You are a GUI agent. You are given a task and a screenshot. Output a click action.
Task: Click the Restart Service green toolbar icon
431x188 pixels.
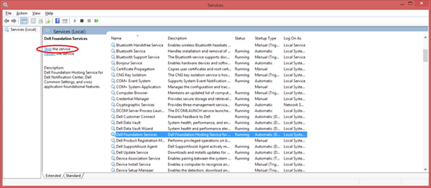coord(97,21)
